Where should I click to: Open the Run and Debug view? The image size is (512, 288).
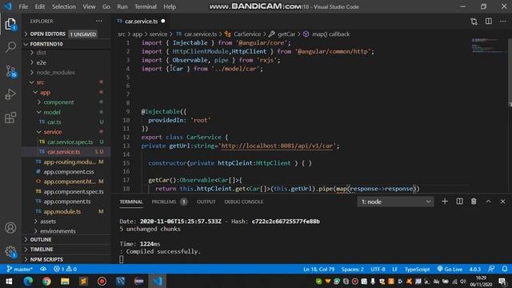pyautogui.click(x=10, y=94)
